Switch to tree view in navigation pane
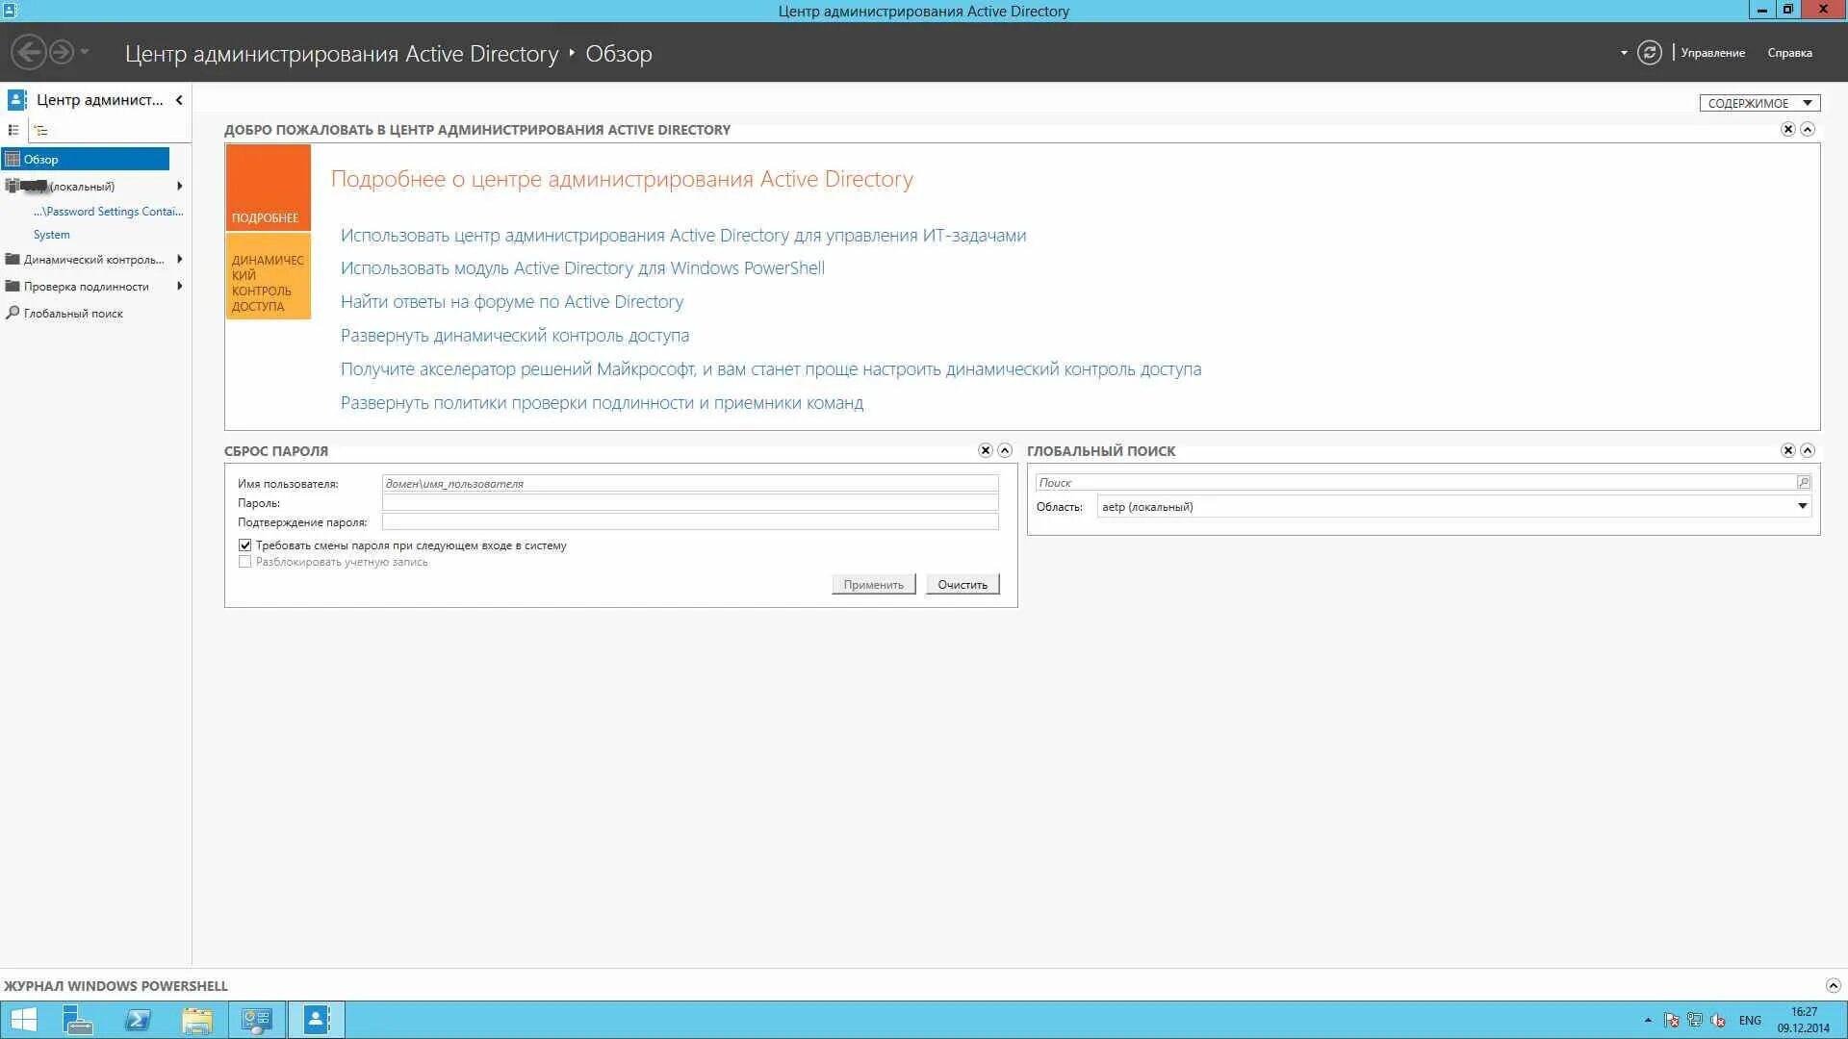This screenshot has height=1039, width=1848. [x=40, y=129]
